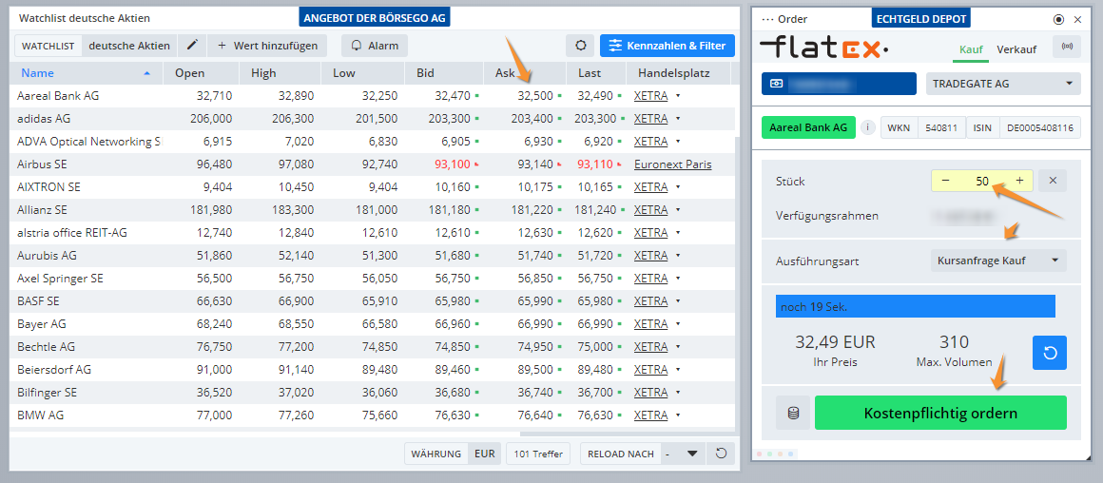
Task: Click the watchlist settings gear icon
Action: coord(580,46)
